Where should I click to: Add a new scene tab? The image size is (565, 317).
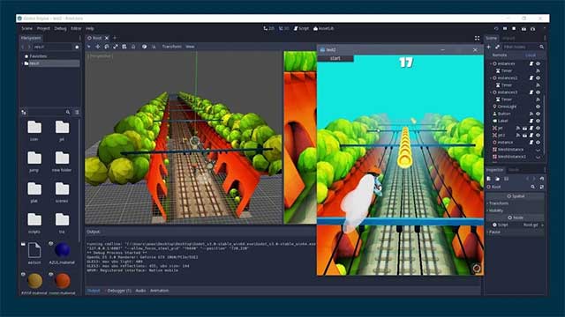[115, 38]
